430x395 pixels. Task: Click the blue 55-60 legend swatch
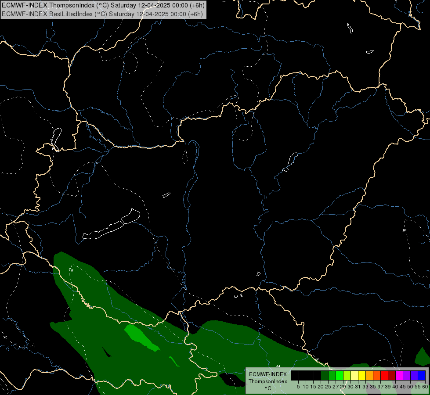[422, 375]
